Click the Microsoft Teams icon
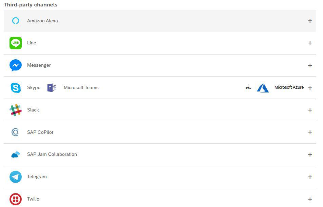 coord(52,88)
